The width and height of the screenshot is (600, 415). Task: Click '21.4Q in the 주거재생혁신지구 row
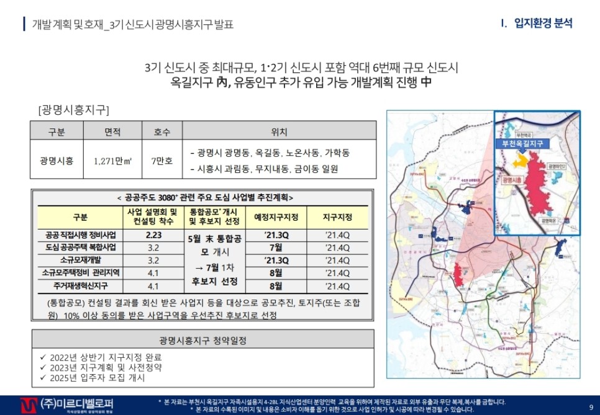(337, 286)
